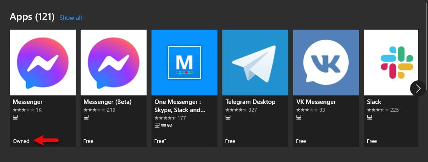Click the Apps (121) section heading
This screenshot has height=162, width=428.
pos(32,17)
